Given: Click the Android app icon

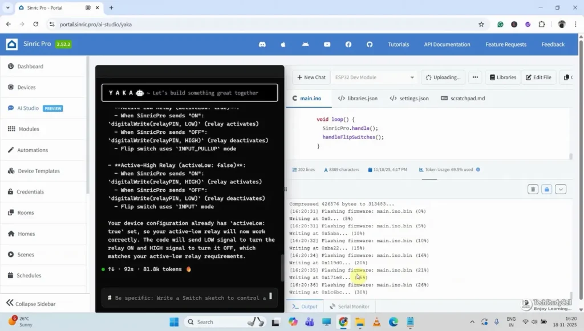Looking at the screenshot, I should click(305, 44).
